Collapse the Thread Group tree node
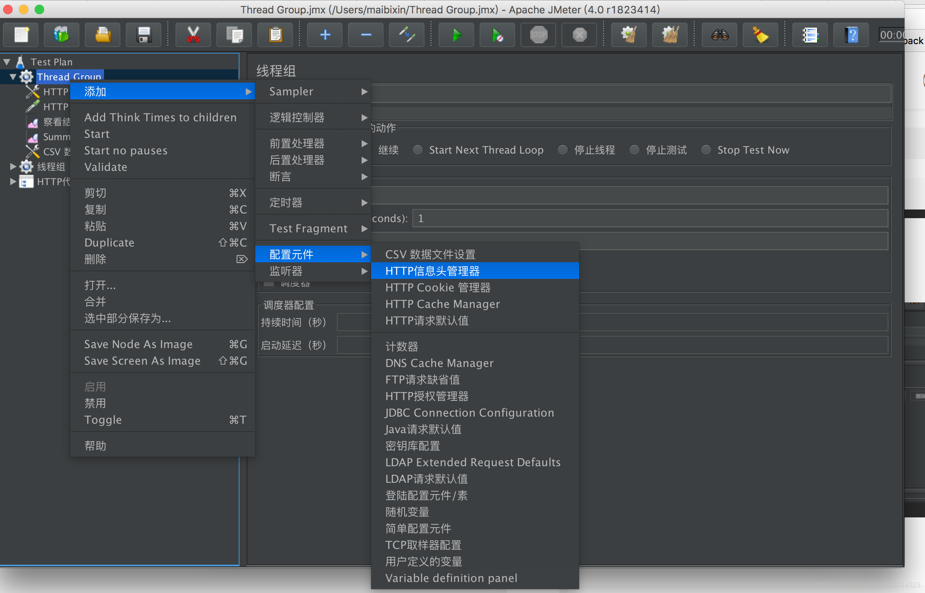 coord(13,77)
